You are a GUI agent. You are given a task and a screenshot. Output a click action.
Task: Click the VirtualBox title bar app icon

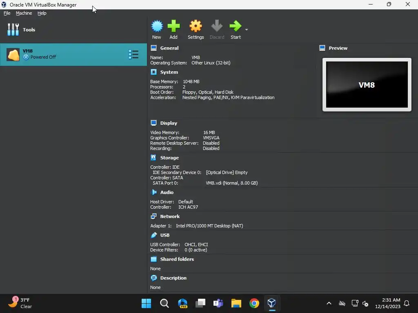pos(4,4)
